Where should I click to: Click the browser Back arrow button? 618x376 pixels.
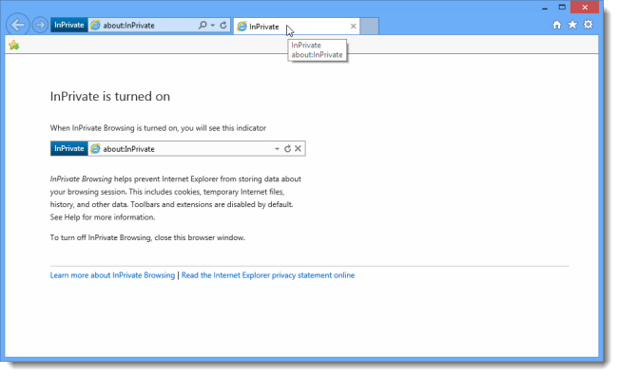tap(18, 25)
